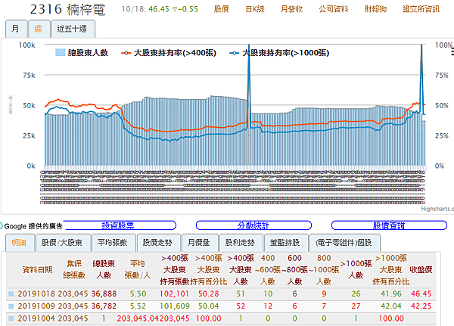Select the 股價走勢 tab
Image resolution: width=454 pixels, height=326 pixels.
158,243
